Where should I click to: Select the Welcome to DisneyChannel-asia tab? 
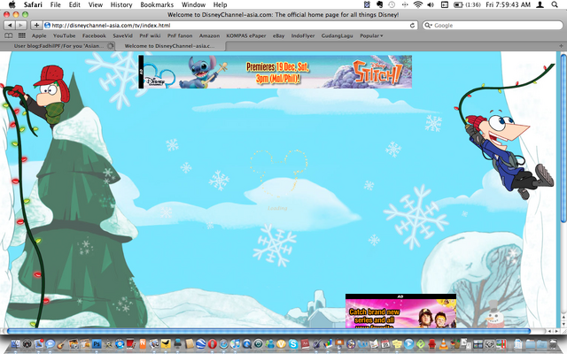tap(169, 46)
